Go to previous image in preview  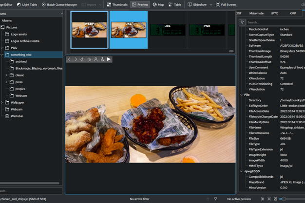pyautogui.click(x=69, y=59)
